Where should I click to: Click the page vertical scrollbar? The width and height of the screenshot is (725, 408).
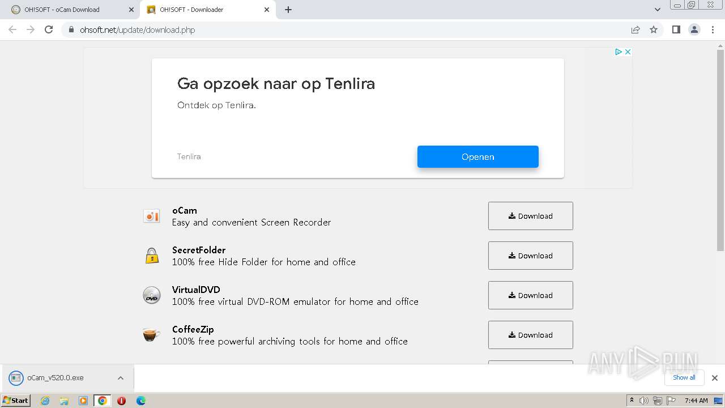720,150
